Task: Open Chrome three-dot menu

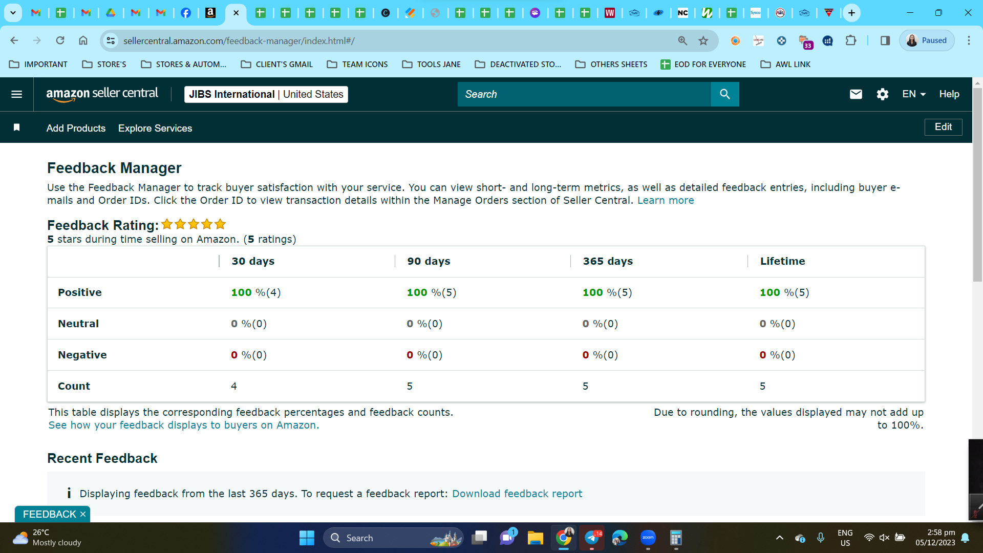Action: 969,40
